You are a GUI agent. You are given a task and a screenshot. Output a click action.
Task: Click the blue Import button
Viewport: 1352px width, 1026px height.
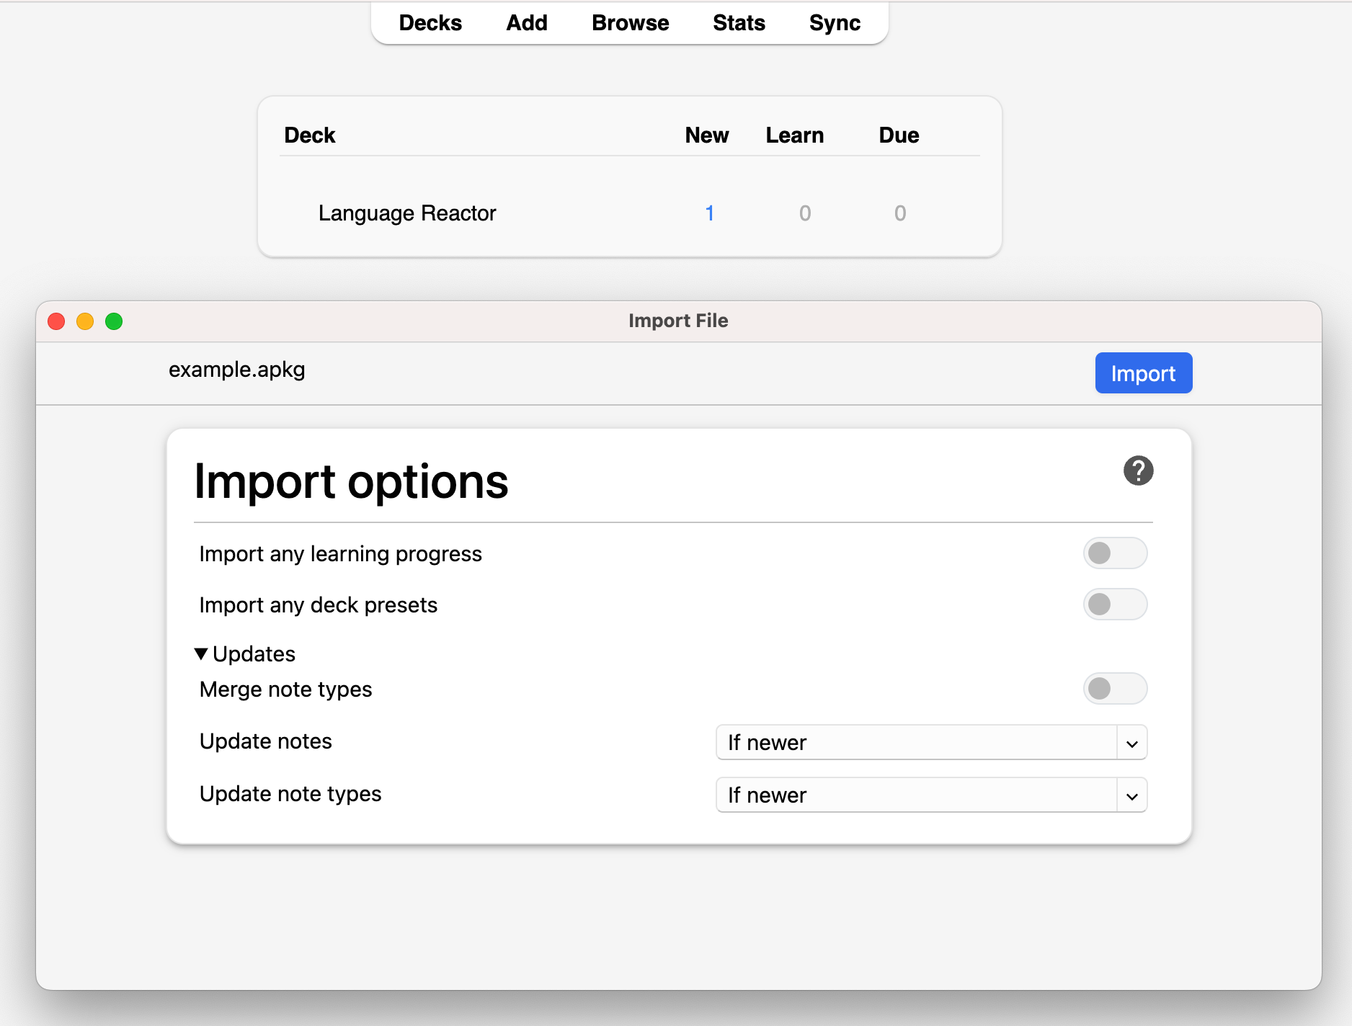[1143, 373]
